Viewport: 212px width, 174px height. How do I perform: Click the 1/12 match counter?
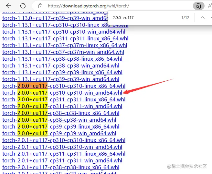tap(185, 18)
